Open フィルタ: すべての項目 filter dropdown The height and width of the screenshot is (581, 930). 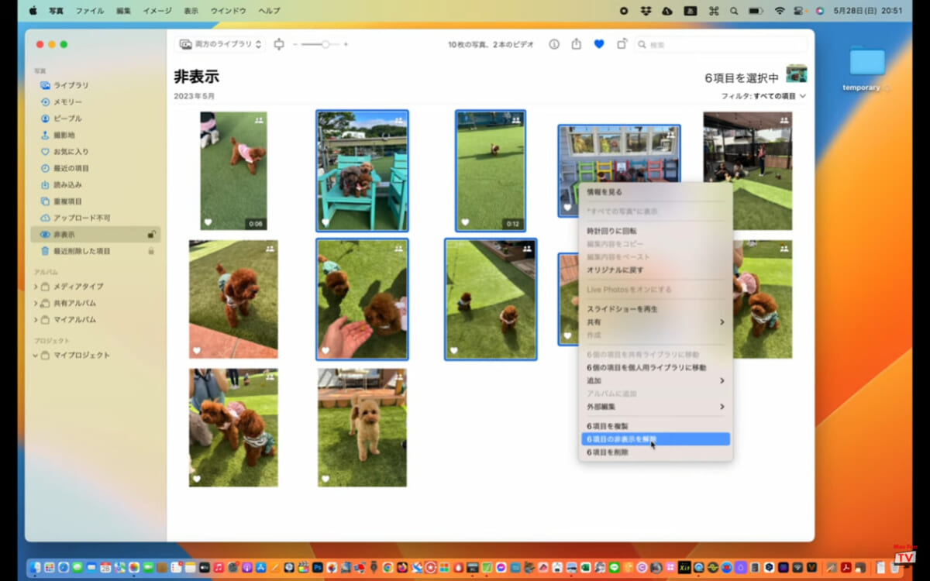pos(763,96)
